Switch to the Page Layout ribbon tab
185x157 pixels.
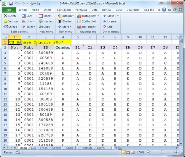63,9
